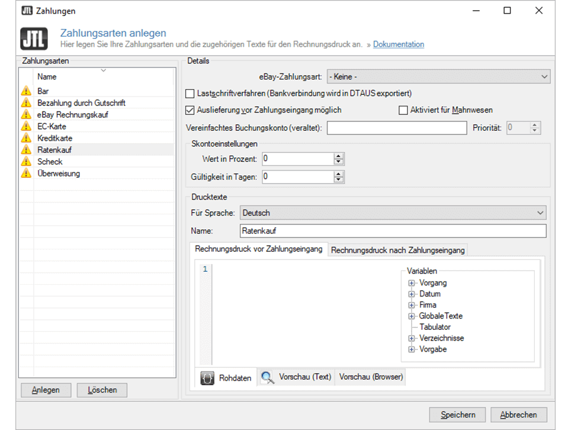Increase the Wert in Prozent value
This screenshot has height=430, width=571.
point(339,156)
